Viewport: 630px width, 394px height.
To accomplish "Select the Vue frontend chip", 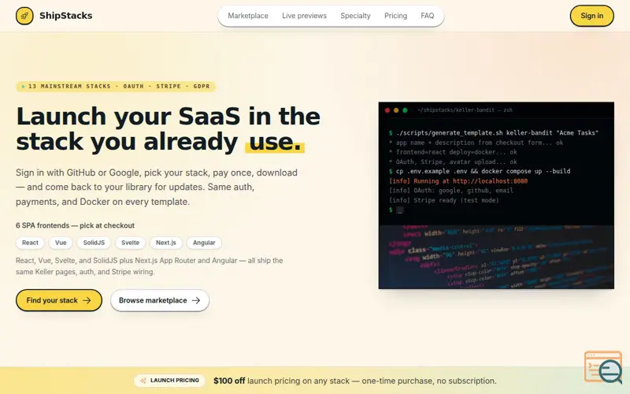I will tap(61, 243).
